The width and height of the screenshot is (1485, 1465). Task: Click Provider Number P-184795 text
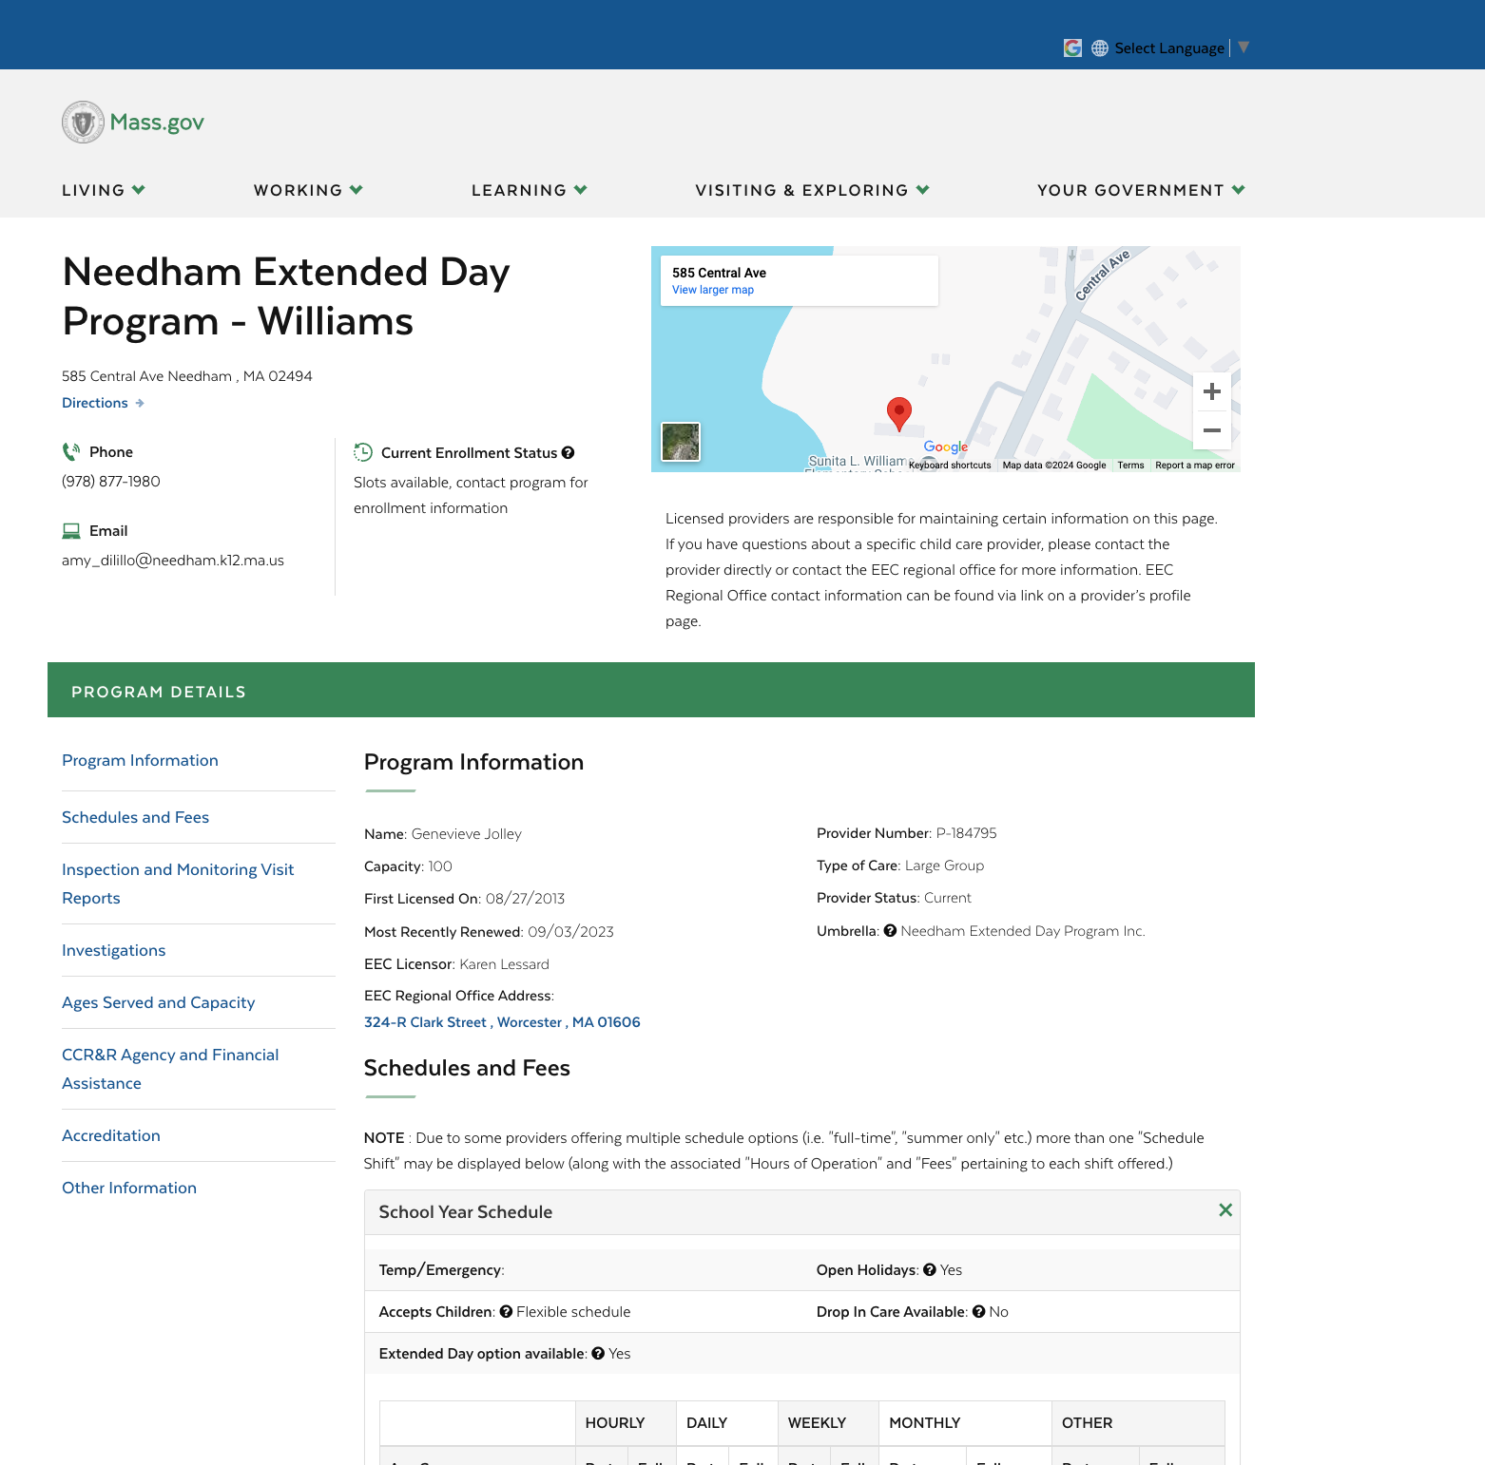tap(907, 833)
